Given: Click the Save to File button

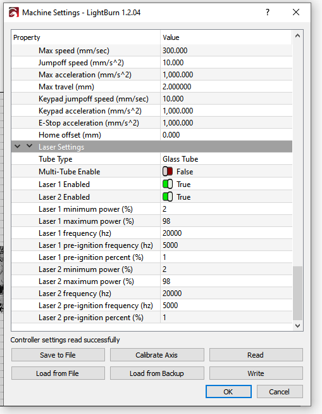Looking at the screenshot, I should coord(58,355).
